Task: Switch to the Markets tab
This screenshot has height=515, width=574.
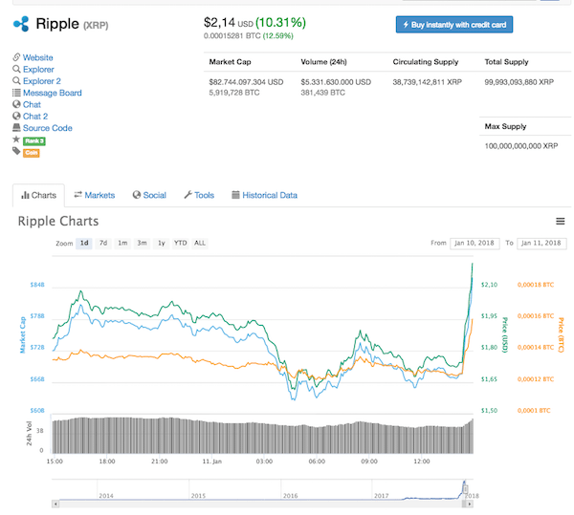Action: click(x=95, y=195)
